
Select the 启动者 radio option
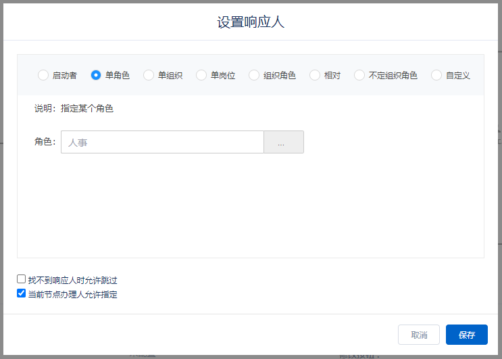(43, 75)
